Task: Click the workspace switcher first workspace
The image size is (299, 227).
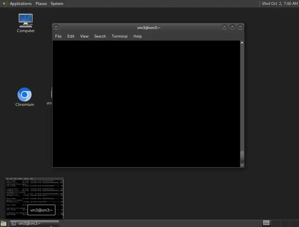Action: point(266,223)
